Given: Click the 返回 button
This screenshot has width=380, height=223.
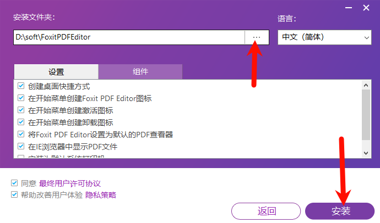Looking at the screenshot, I should coord(266,211).
